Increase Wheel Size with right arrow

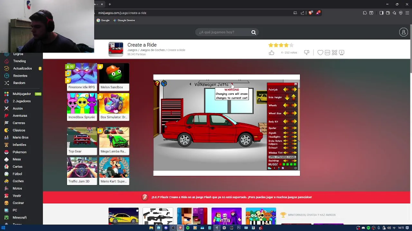click(294, 113)
